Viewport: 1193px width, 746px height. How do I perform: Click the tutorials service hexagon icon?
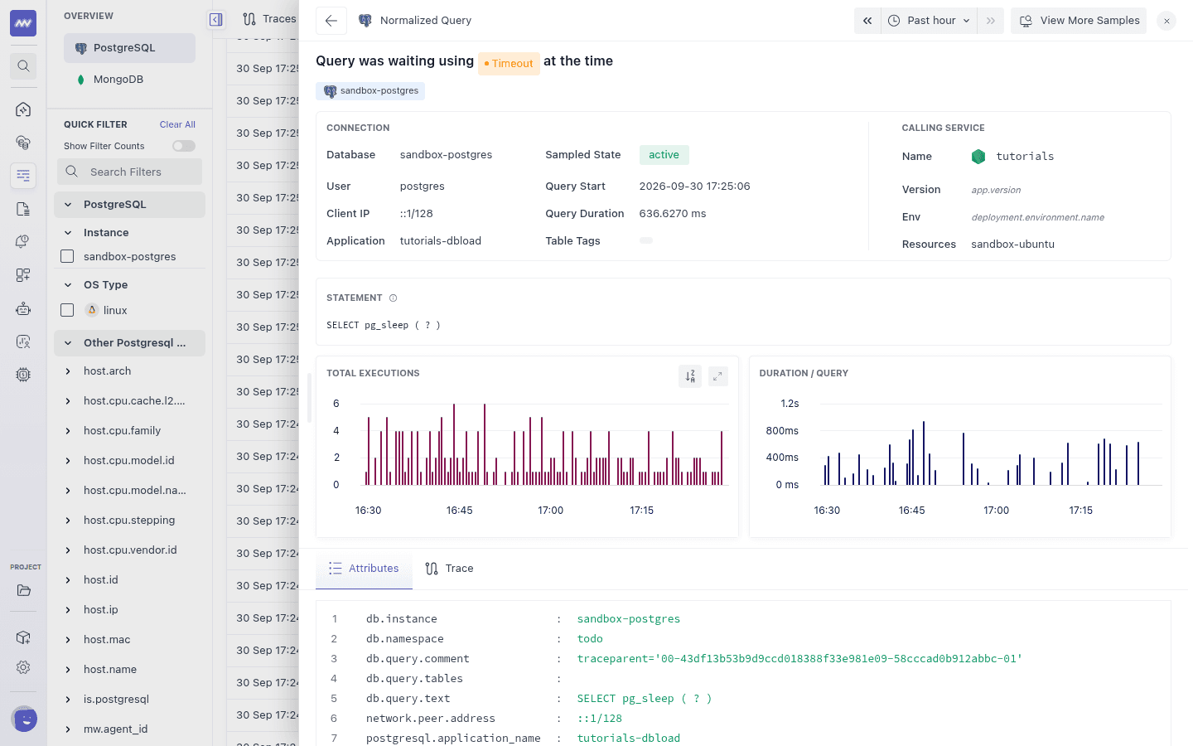[978, 157]
